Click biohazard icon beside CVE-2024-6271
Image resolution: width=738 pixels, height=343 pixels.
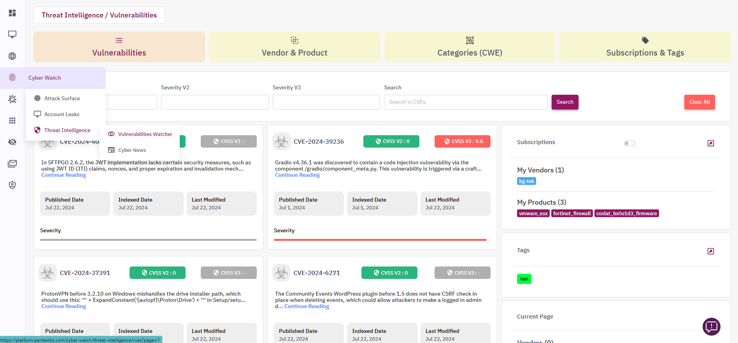click(281, 273)
